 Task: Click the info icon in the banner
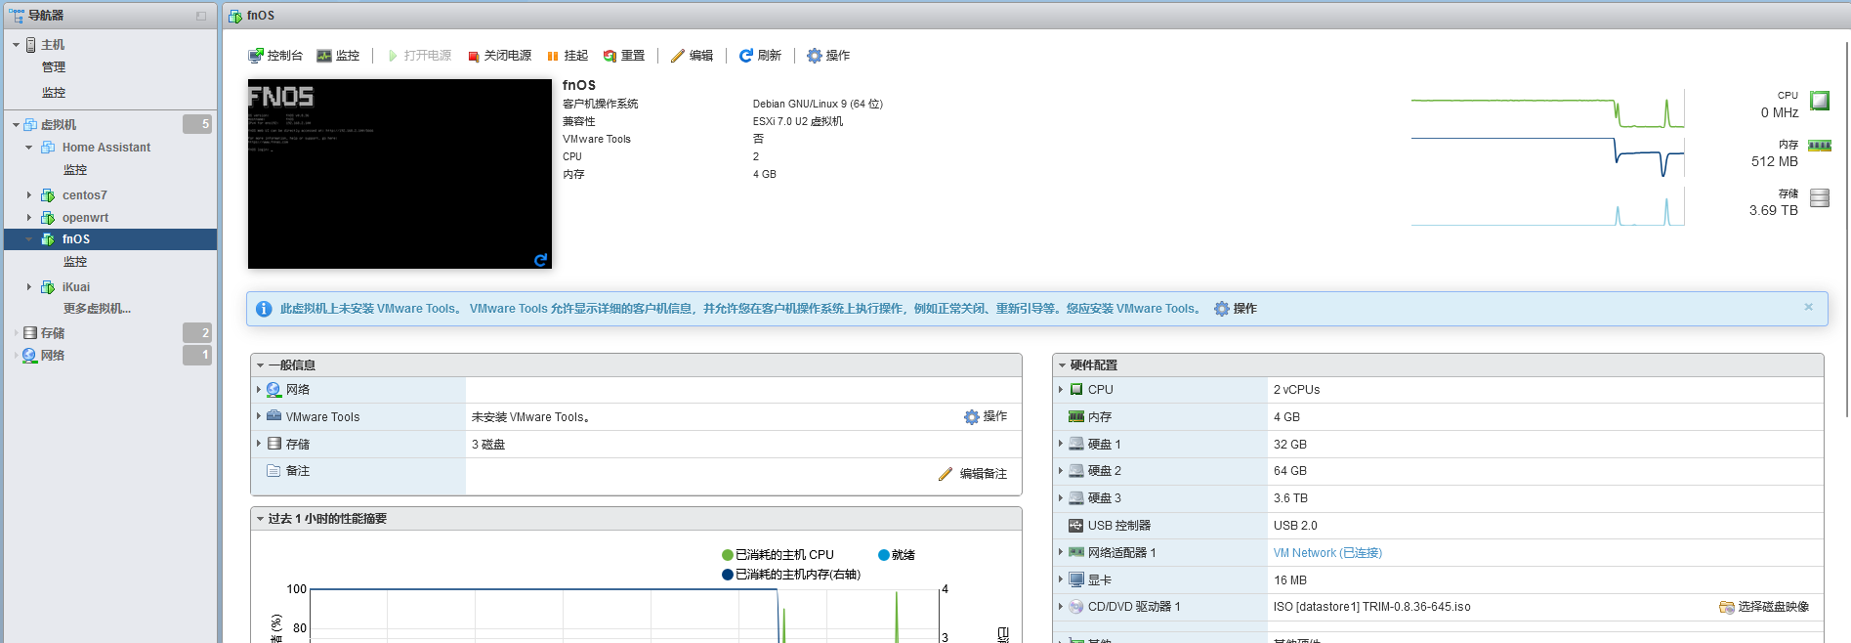pos(264,309)
